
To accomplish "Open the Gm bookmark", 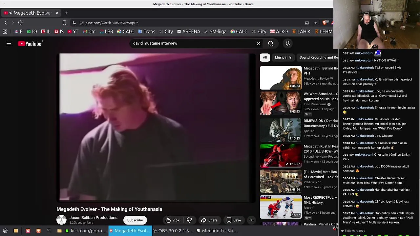I will [89, 31].
